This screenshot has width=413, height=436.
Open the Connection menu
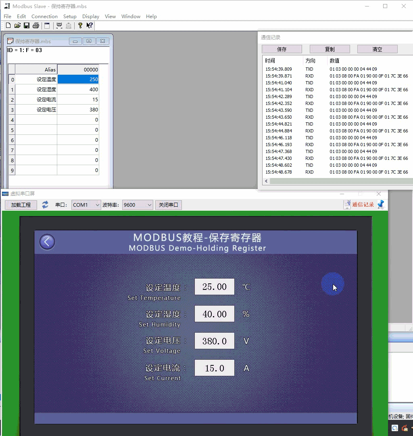point(44,17)
